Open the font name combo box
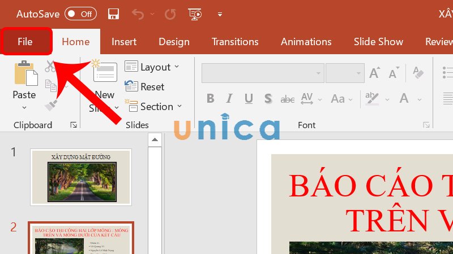The height and width of the screenshot is (254, 453). tap(262, 73)
